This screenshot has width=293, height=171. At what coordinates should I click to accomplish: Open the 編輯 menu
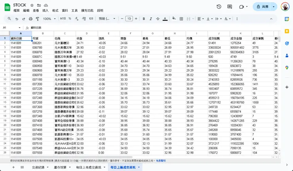point(26,10)
